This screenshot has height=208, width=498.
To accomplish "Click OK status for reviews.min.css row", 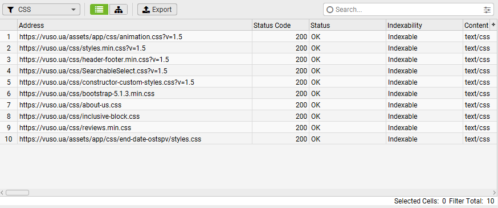I will (x=316, y=128).
